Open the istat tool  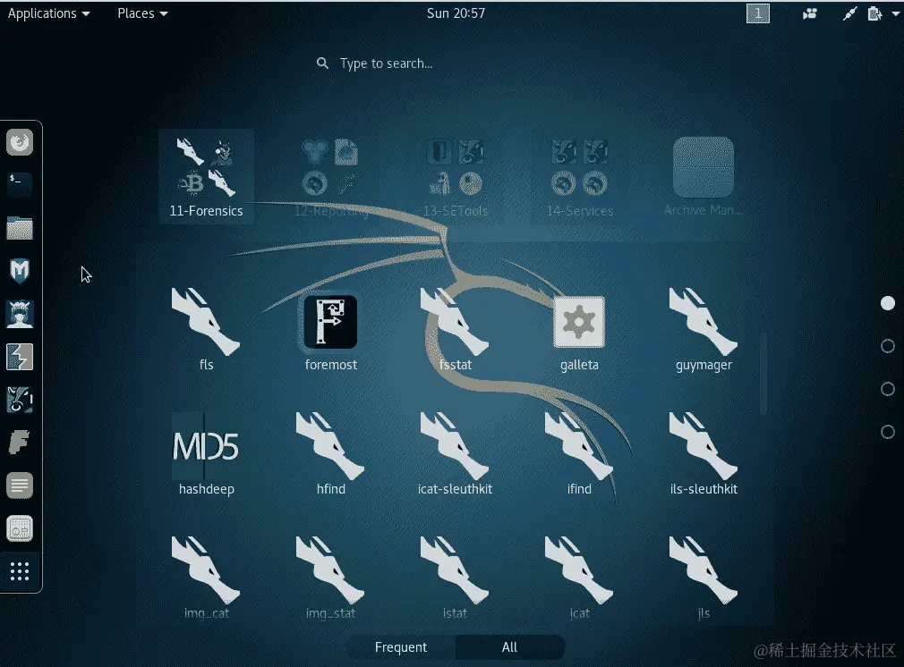coord(455,578)
